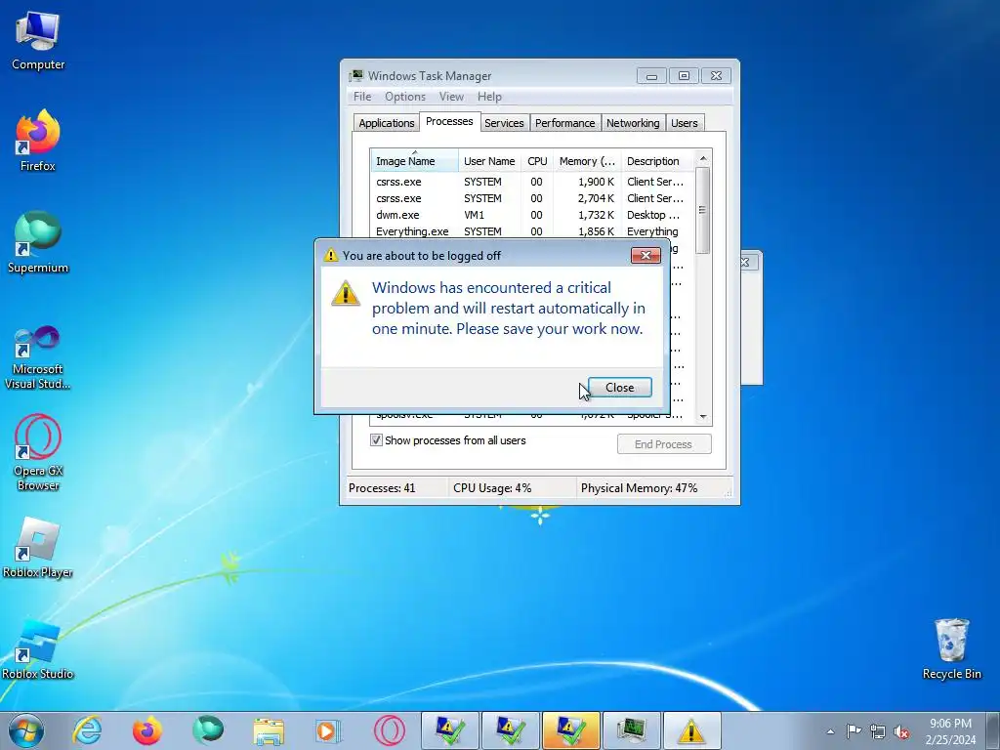The width and height of the screenshot is (1000, 750).
Task: Select the Everything.exe process row
Action: coord(532,231)
